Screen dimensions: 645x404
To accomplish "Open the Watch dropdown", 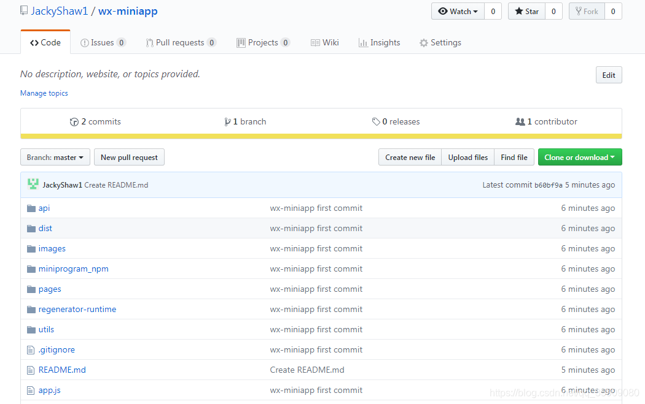I will pos(458,12).
